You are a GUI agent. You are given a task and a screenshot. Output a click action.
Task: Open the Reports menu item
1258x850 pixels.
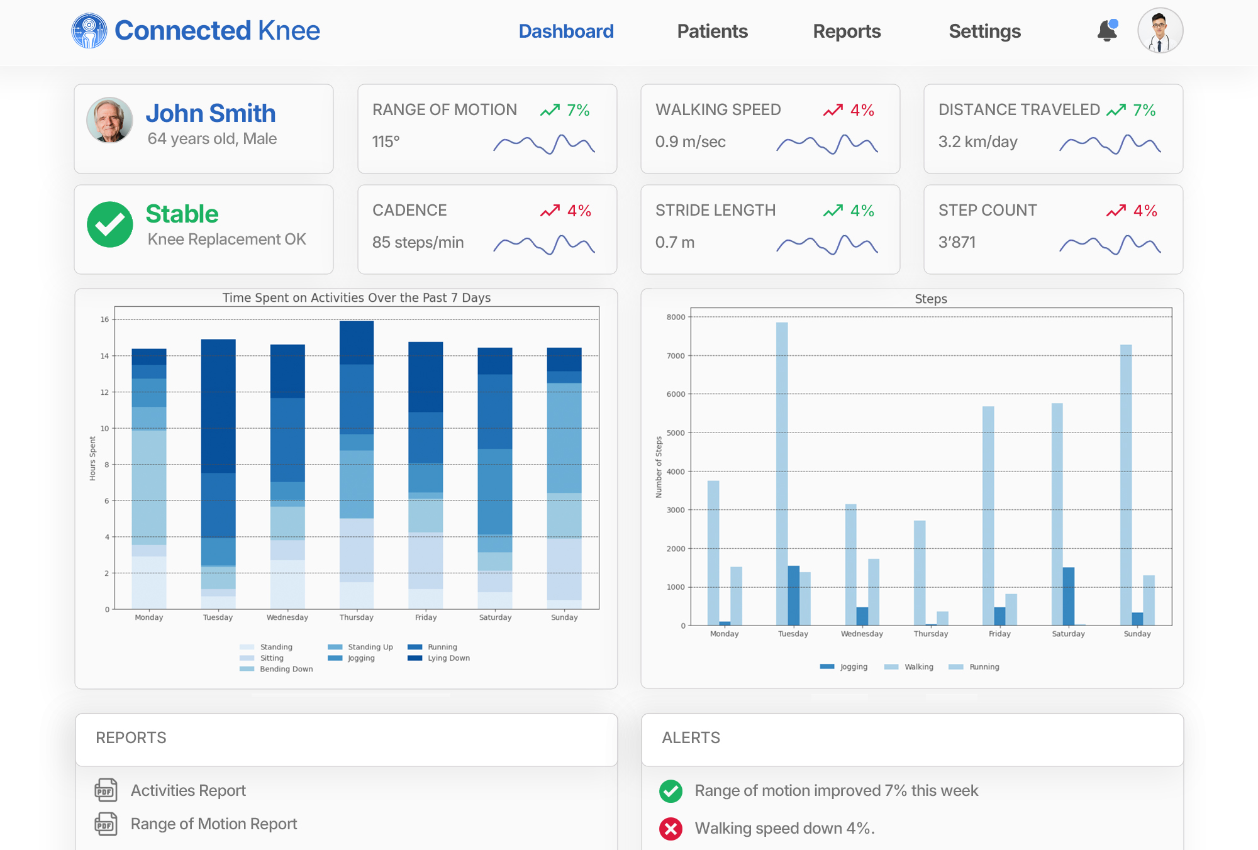(x=847, y=31)
